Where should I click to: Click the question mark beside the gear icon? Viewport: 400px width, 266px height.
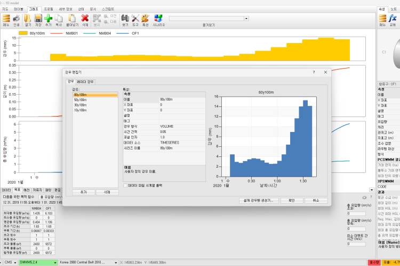(x=371, y=197)
